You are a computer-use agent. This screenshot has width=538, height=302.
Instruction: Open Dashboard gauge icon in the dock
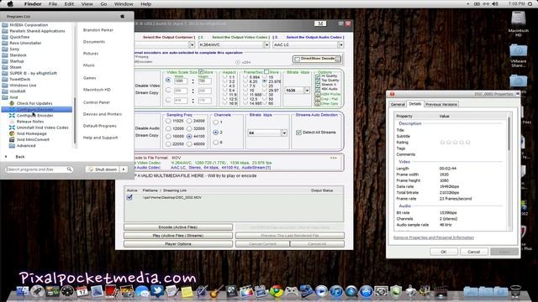[67, 292]
